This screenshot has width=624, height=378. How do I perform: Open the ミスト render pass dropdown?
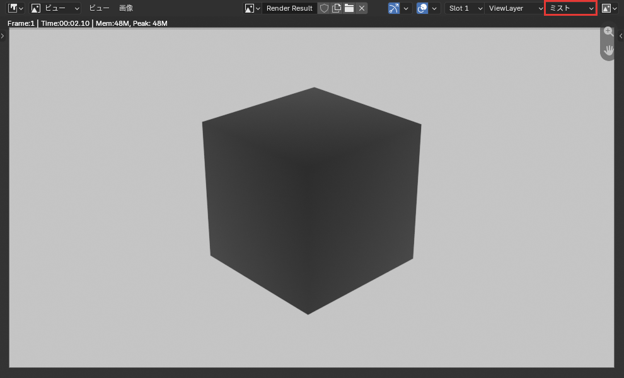pos(570,8)
